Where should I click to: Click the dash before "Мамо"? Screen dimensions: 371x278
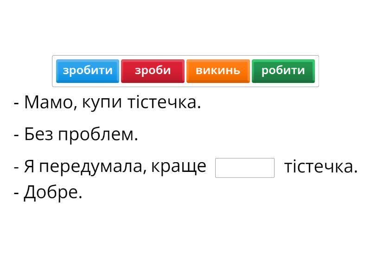click(x=16, y=103)
